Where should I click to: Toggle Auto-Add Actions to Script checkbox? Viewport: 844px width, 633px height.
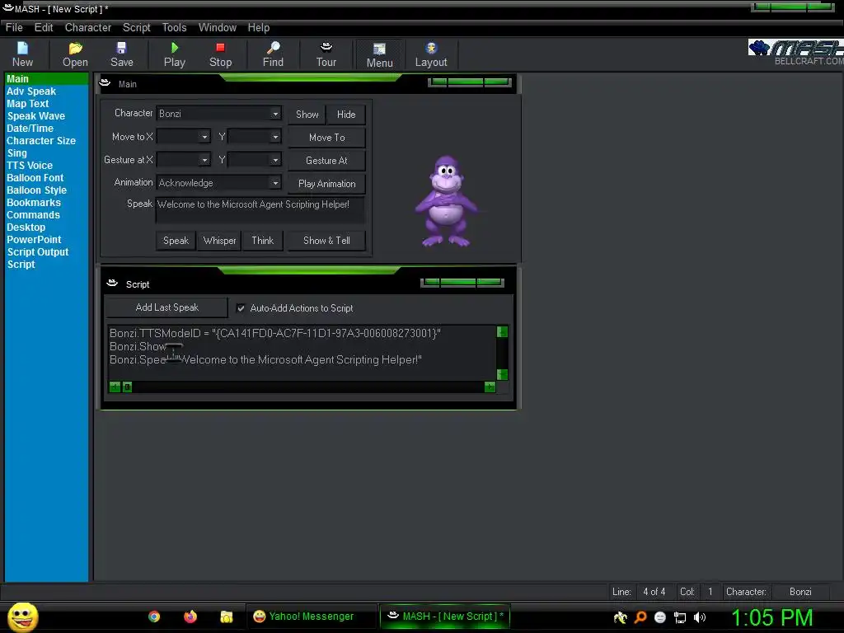pyautogui.click(x=241, y=308)
